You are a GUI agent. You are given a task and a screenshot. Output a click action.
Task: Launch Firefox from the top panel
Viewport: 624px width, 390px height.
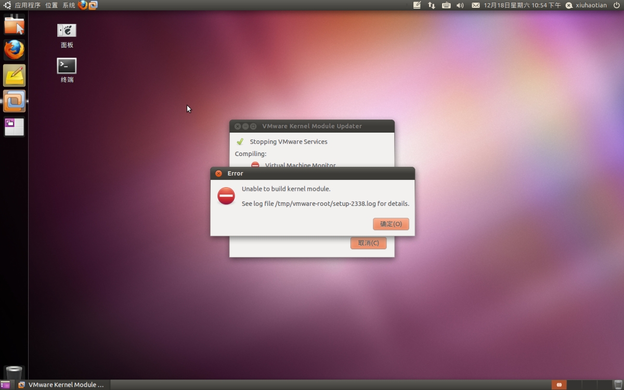(x=83, y=5)
